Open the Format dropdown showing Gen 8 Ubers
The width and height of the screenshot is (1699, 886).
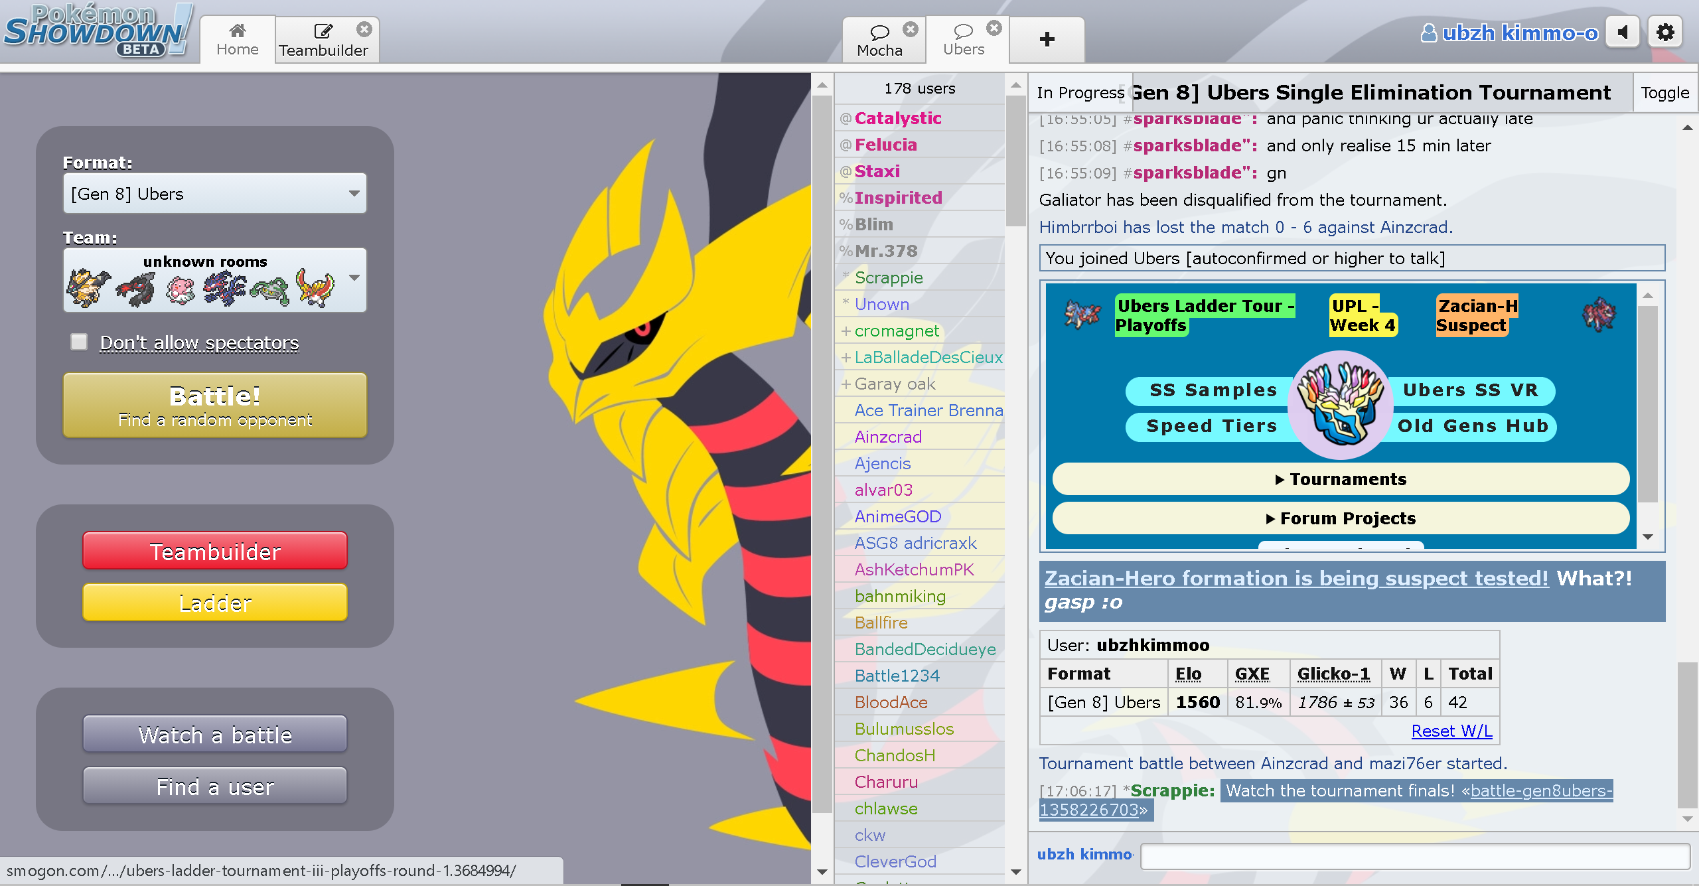214,194
